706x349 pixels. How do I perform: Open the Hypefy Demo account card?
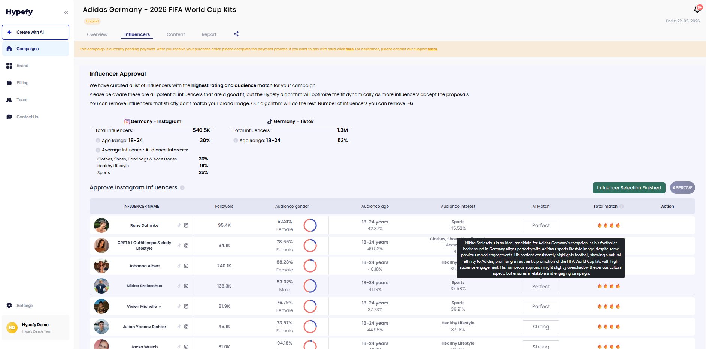[x=36, y=327]
